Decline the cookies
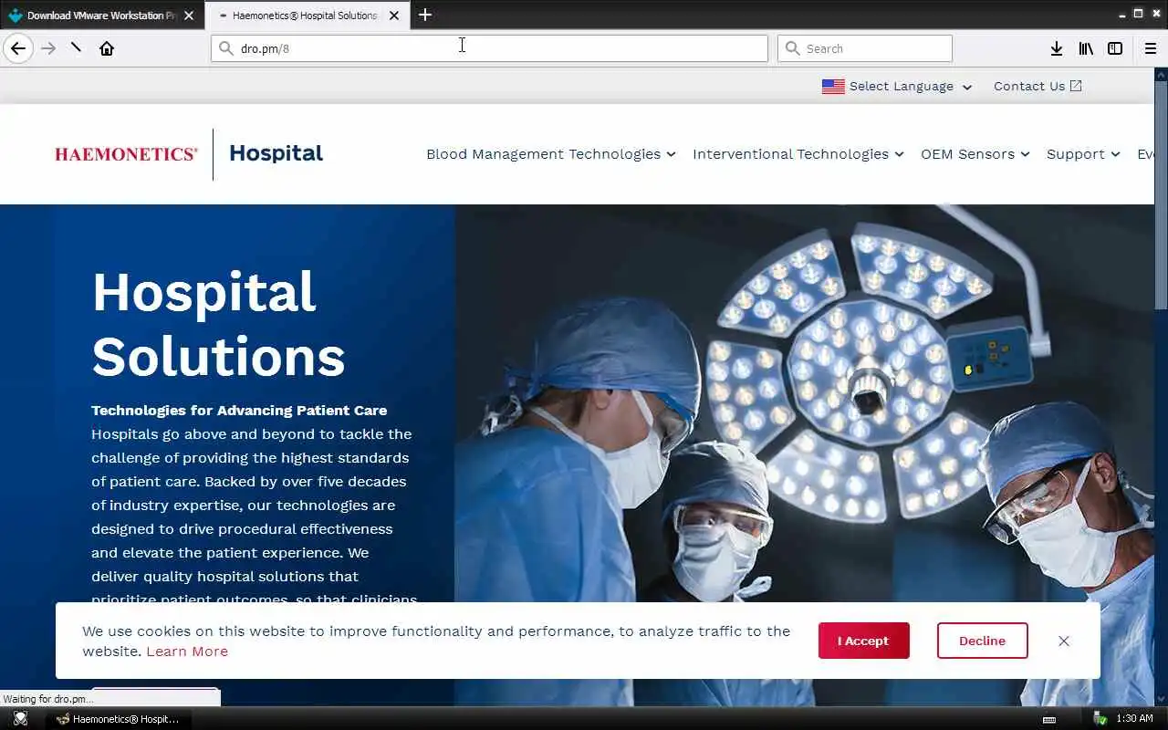 point(982,641)
